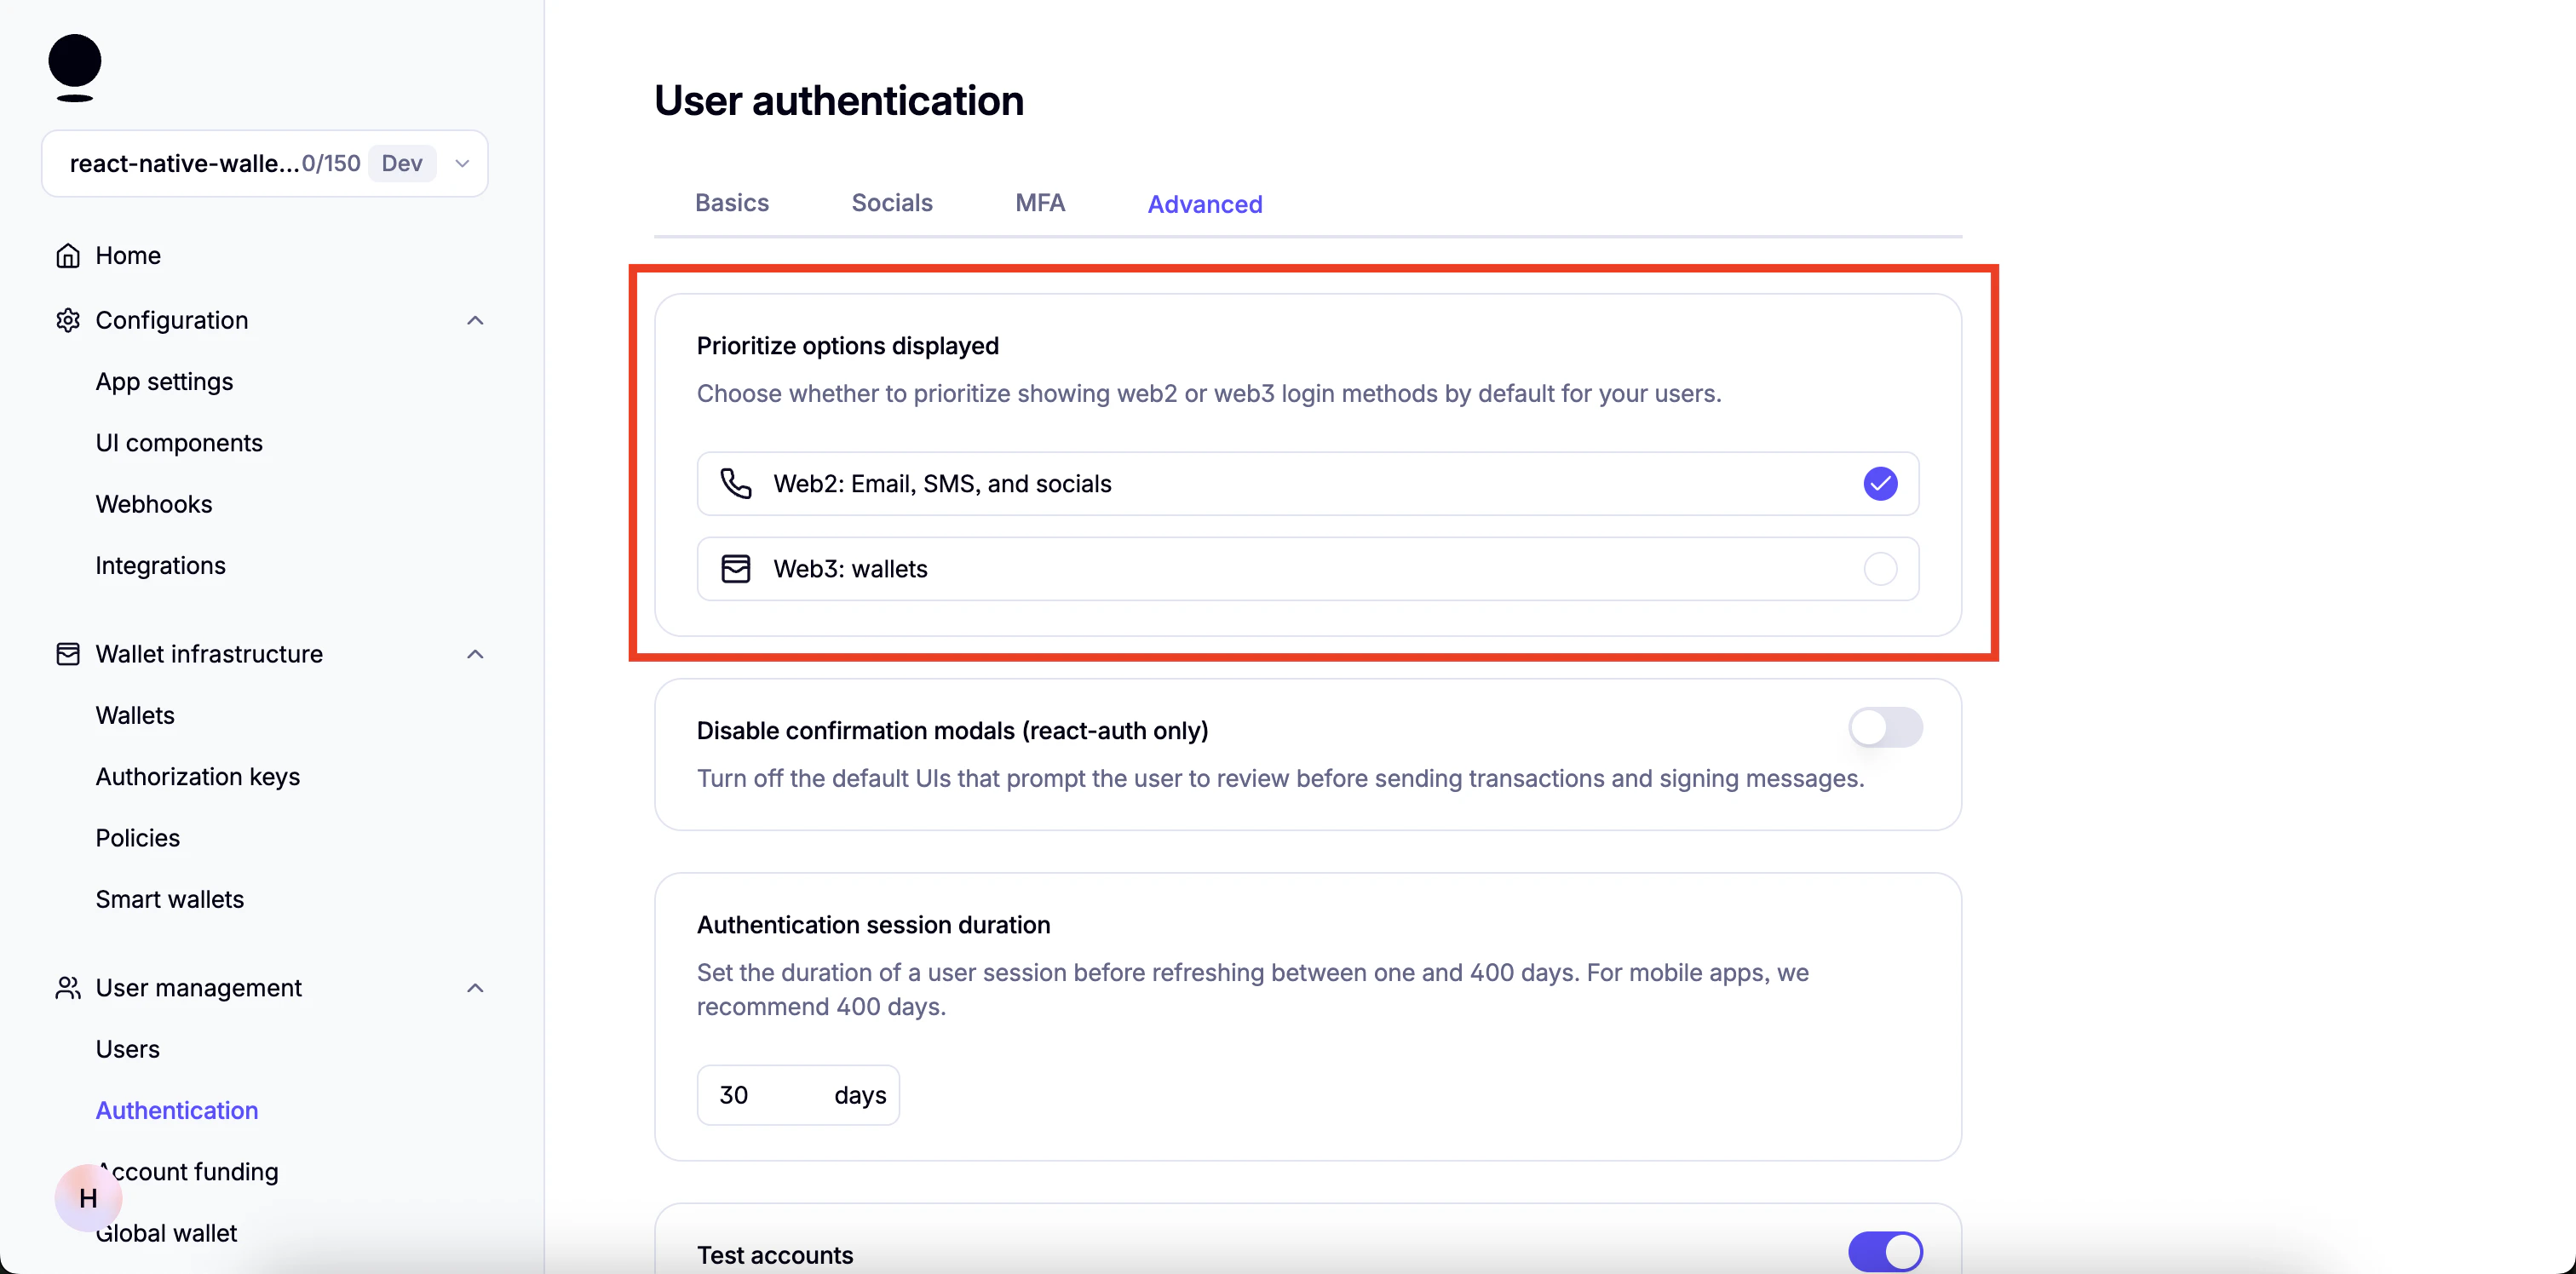The width and height of the screenshot is (2576, 1274).
Task: Navigate to Authorization keys
Action: tap(198, 776)
